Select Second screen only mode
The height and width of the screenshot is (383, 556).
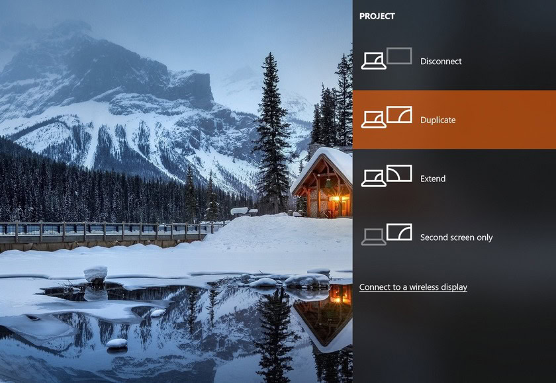[x=454, y=237]
